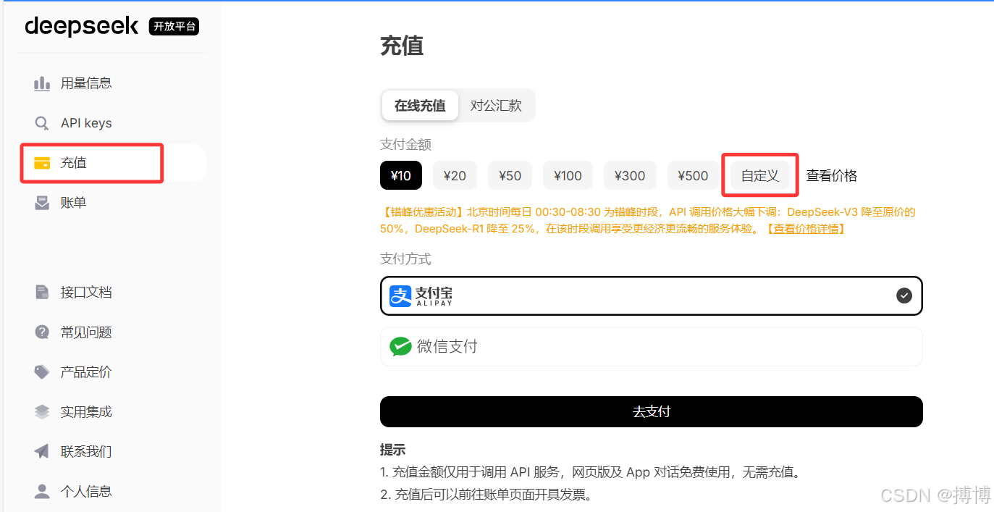The width and height of the screenshot is (994, 512).
Task: Select the ¥20 amount
Action: [x=455, y=175]
